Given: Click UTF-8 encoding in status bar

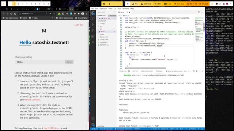Looking at the screenshot, I should (172, 129).
